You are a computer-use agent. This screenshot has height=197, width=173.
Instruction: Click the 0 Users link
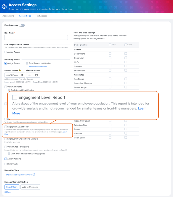[x=8, y=192]
